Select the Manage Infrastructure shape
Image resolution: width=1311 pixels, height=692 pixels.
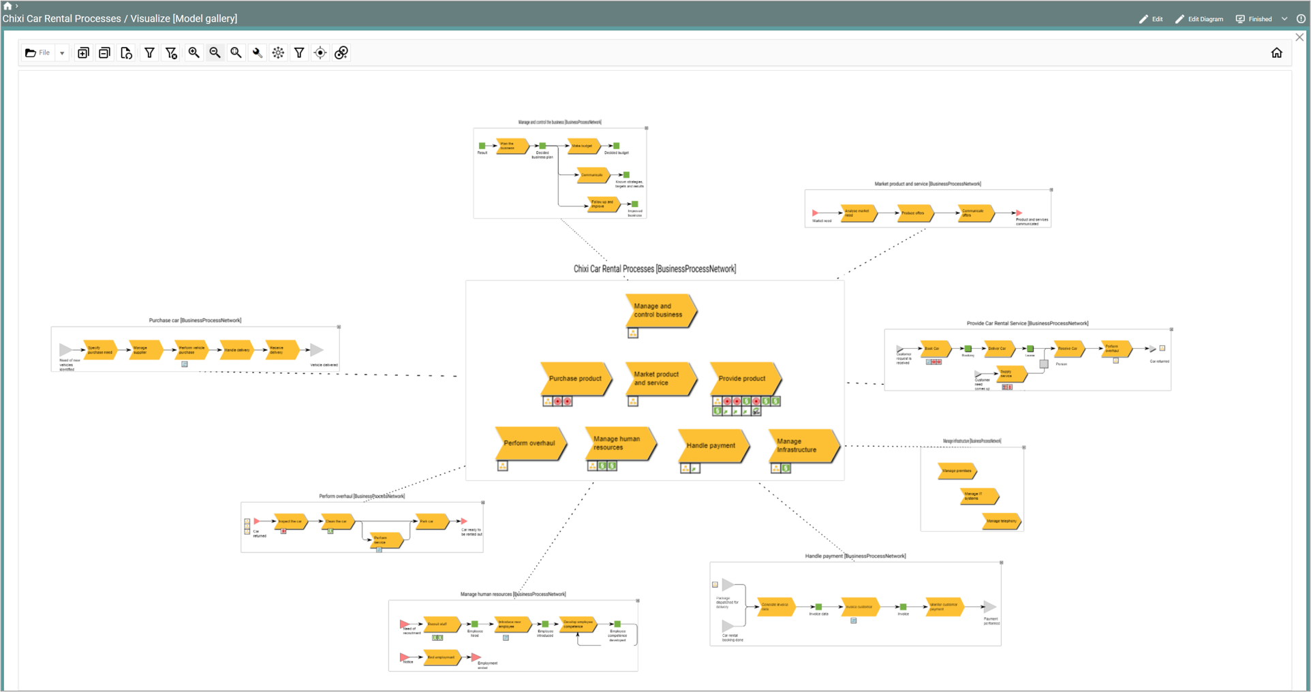[804, 445]
